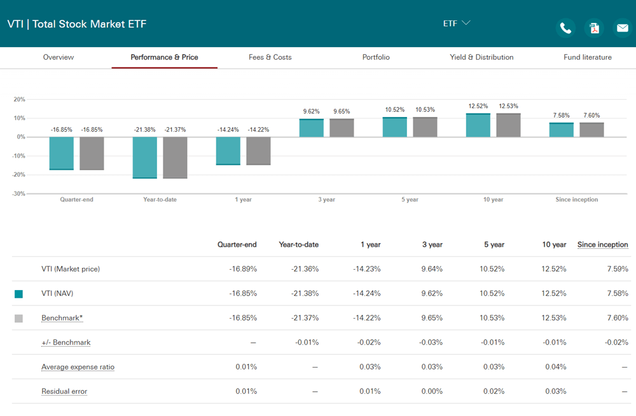
Task: Click the 10 year teal NAV bar
Action: (x=478, y=125)
